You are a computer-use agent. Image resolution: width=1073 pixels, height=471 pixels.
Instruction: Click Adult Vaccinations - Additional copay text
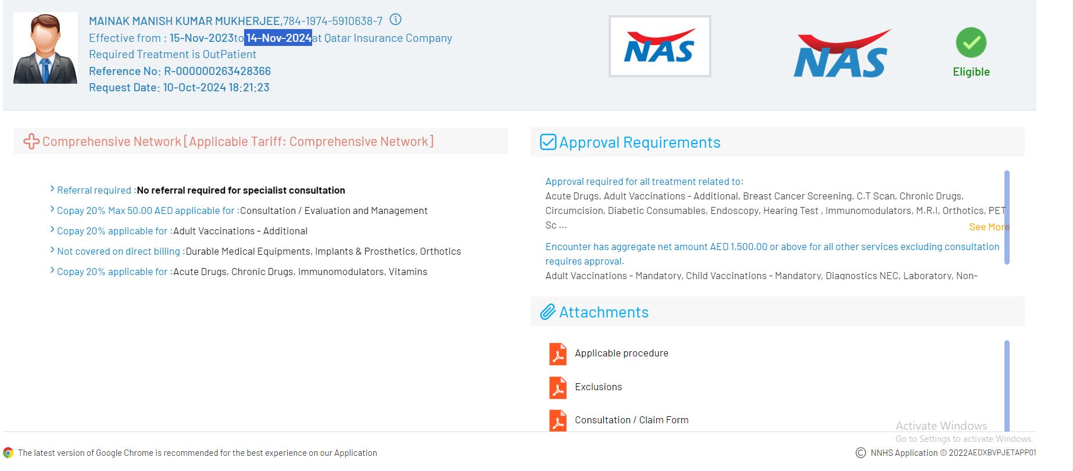point(240,231)
